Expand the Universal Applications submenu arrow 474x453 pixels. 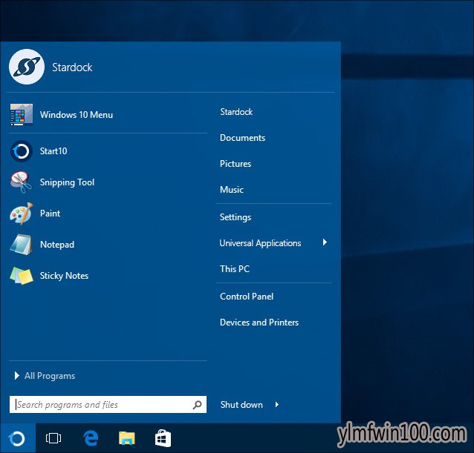[x=325, y=242]
